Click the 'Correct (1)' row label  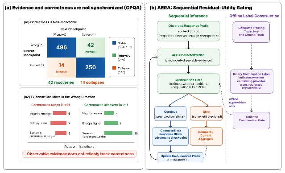(37, 65)
